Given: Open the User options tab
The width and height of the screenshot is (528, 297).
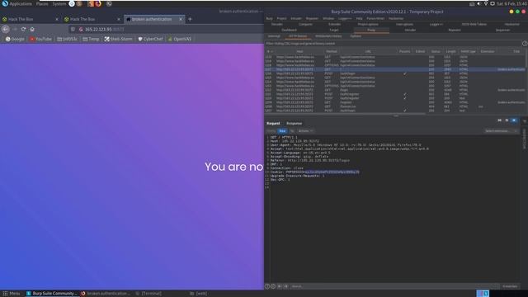Looking at the screenshot, I should pyautogui.click(x=404, y=24).
